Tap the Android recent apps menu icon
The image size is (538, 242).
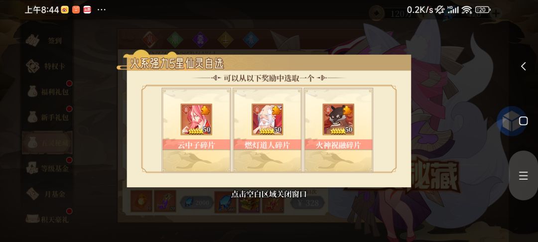523,176
